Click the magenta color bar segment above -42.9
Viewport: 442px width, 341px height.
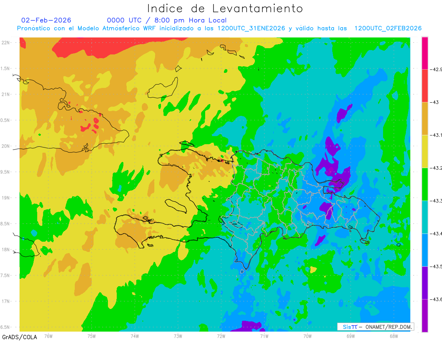(x=425, y=53)
